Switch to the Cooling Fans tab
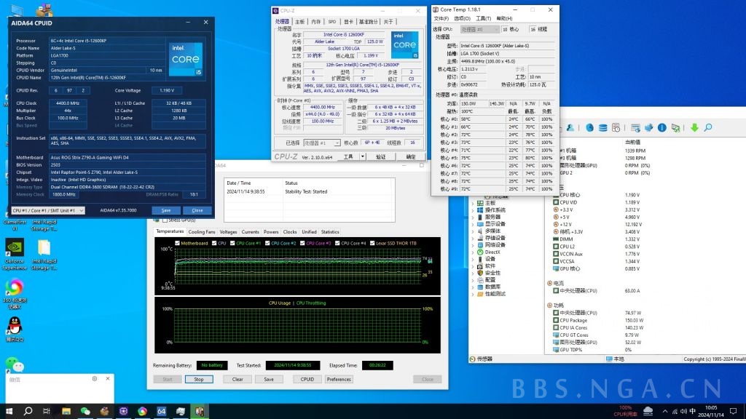 point(201,232)
